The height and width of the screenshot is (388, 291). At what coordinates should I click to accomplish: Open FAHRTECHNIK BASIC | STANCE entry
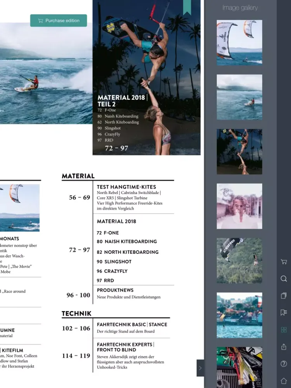132,324
